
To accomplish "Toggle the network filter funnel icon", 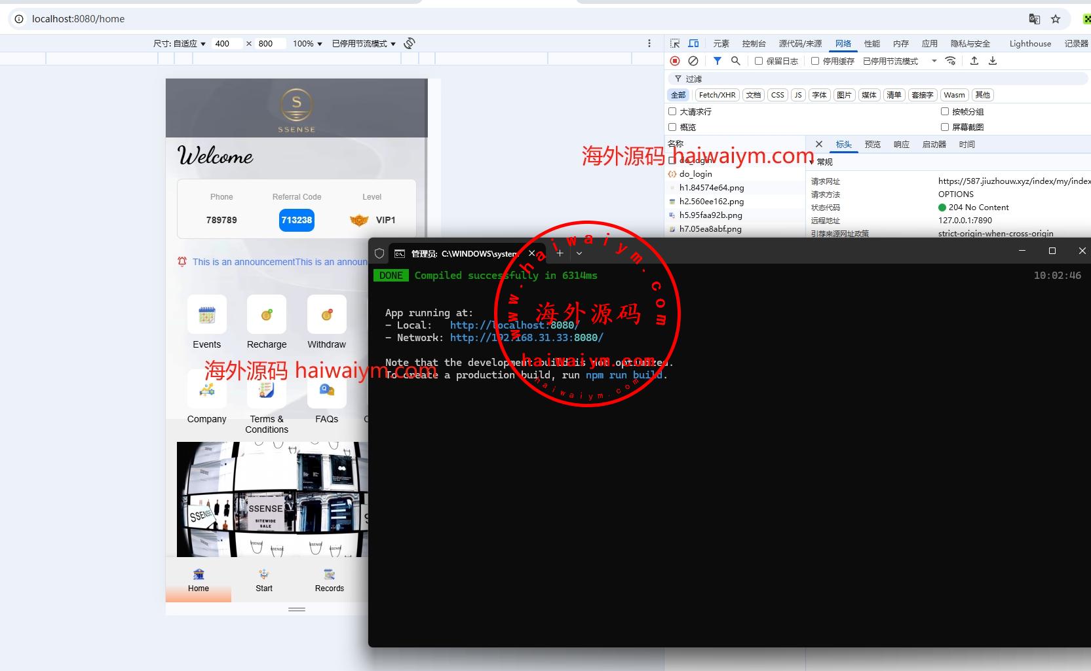I will click(x=718, y=61).
